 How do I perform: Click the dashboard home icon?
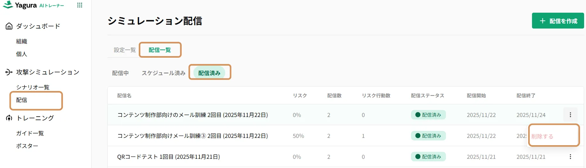tap(9, 26)
